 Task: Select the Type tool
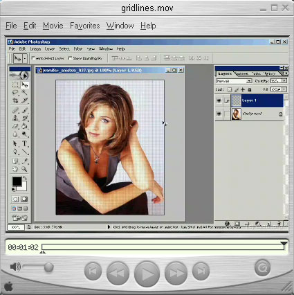[x=24, y=143]
